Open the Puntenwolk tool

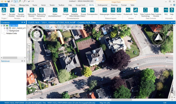coord(128,10)
